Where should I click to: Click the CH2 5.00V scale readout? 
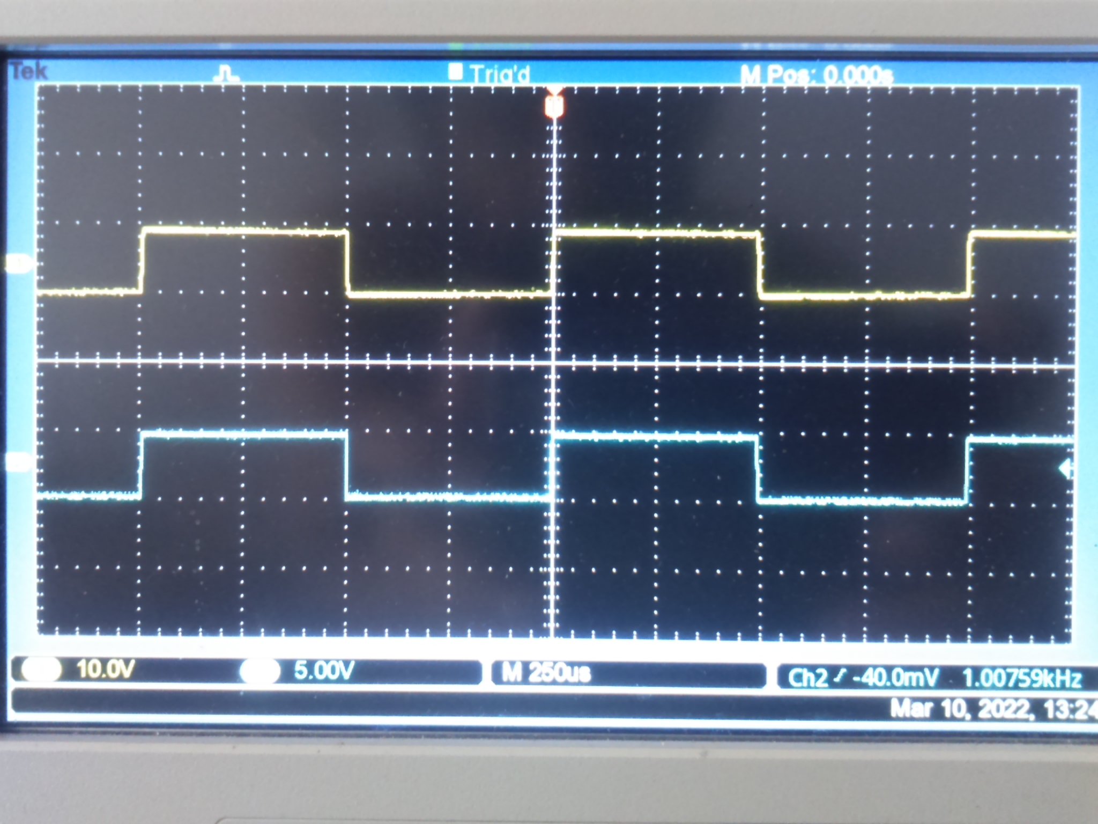tap(324, 671)
